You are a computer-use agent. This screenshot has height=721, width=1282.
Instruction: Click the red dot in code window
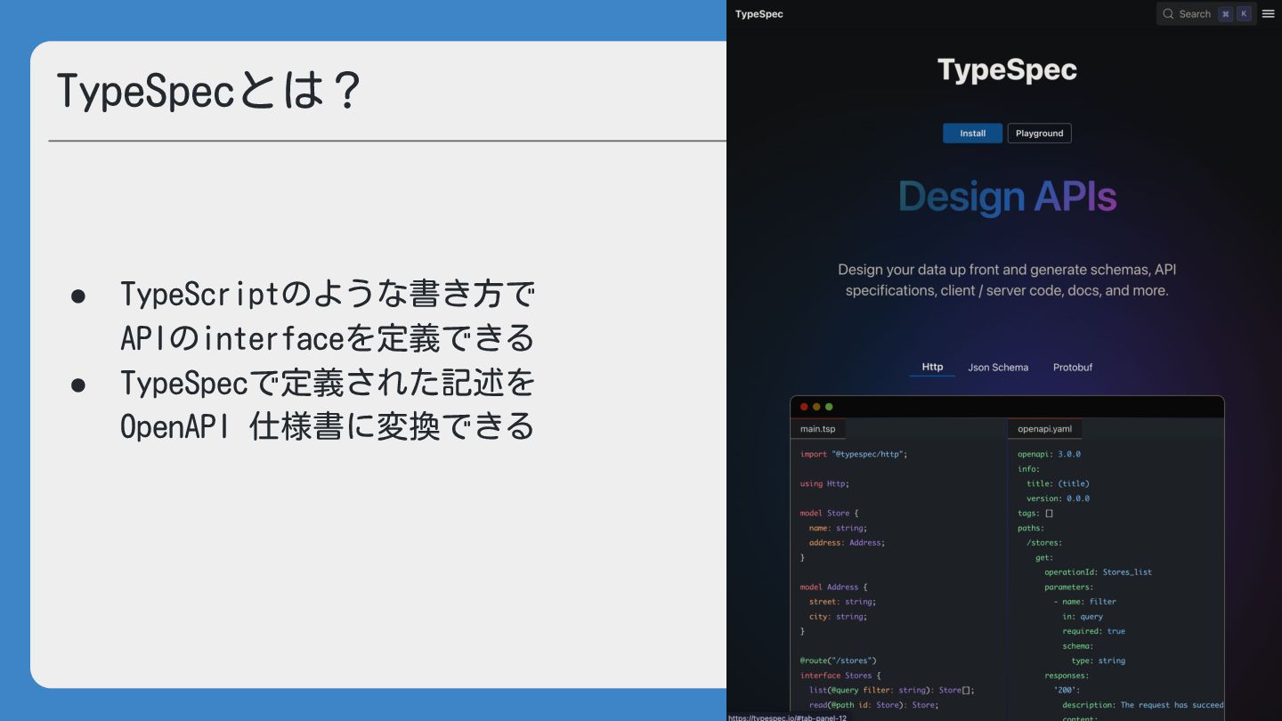[804, 407]
